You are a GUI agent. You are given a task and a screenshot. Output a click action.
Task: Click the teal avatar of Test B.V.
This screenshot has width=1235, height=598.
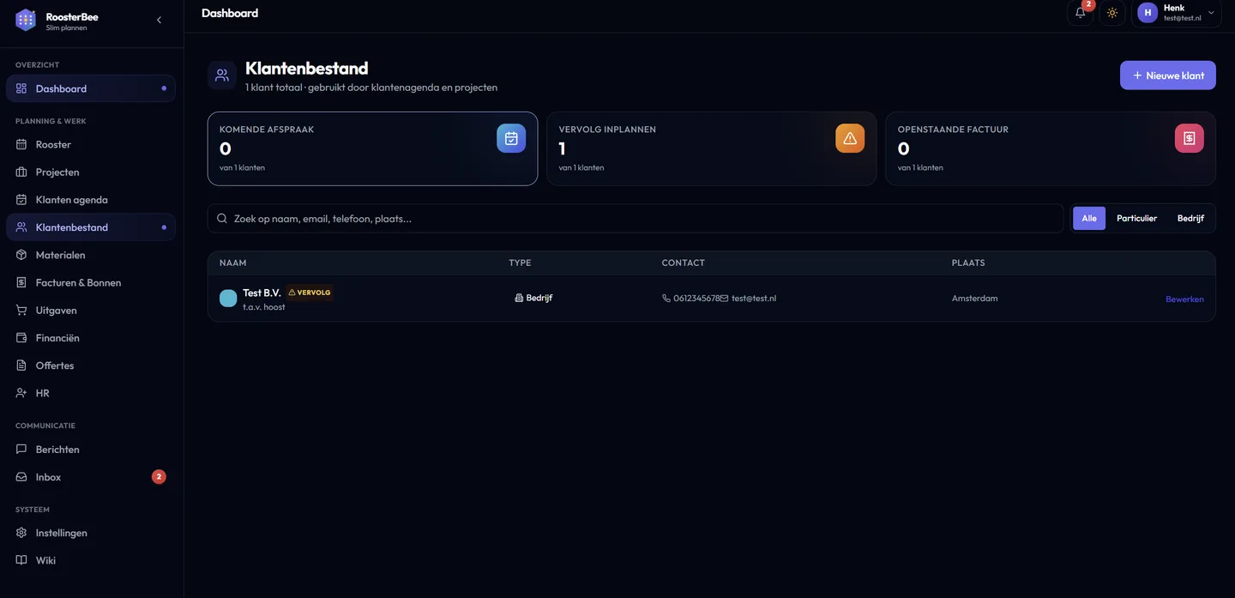pyautogui.click(x=228, y=299)
